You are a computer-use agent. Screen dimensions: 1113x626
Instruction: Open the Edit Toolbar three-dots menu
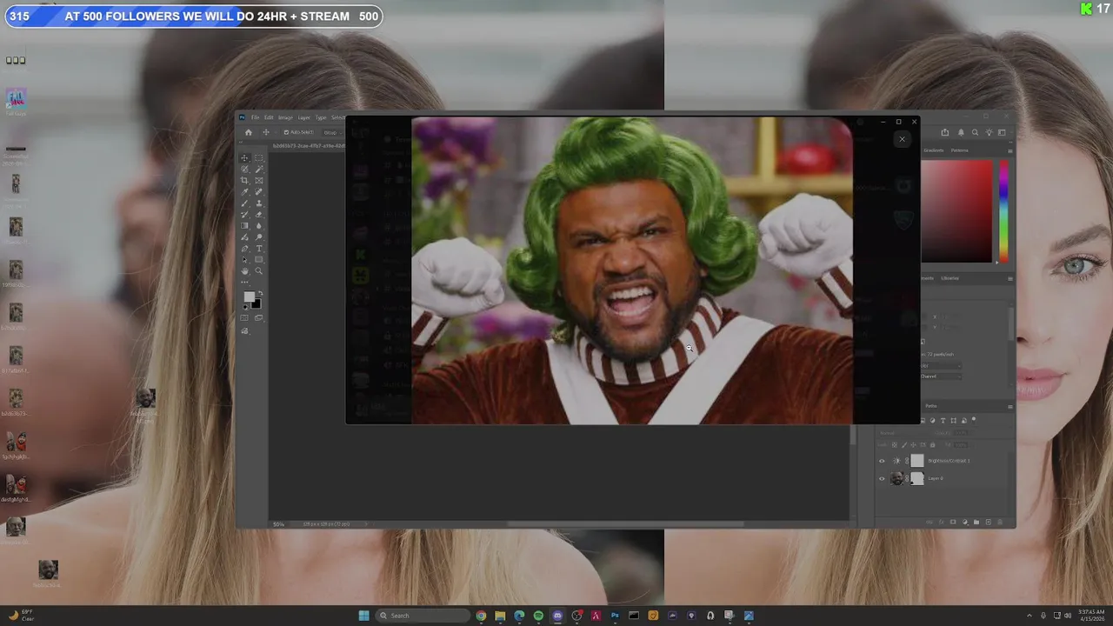pyautogui.click(x=244, y=283)
